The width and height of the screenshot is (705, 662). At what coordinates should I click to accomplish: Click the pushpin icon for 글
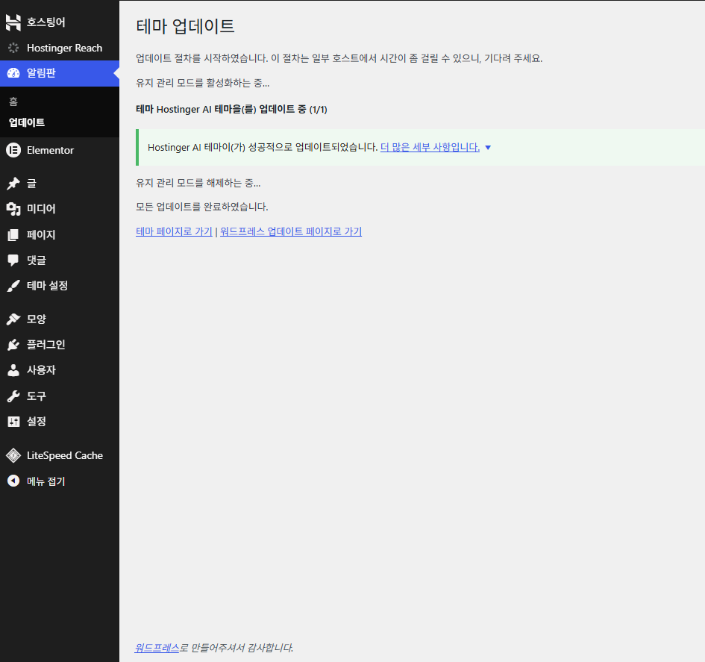point(13,183)
